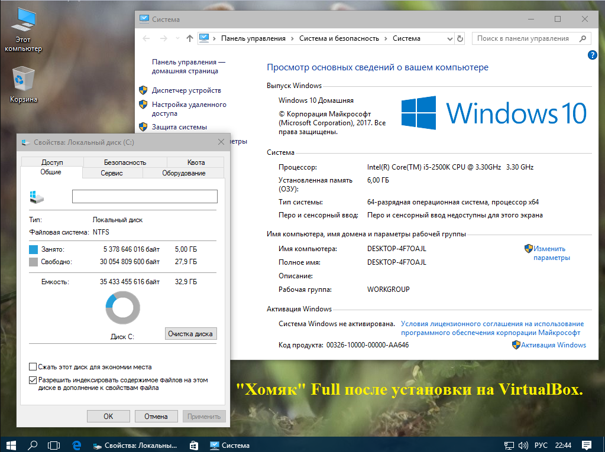The height and width of the screenshot is (452, 605).
Task: Click the Применить button
Action: (203, 416)
